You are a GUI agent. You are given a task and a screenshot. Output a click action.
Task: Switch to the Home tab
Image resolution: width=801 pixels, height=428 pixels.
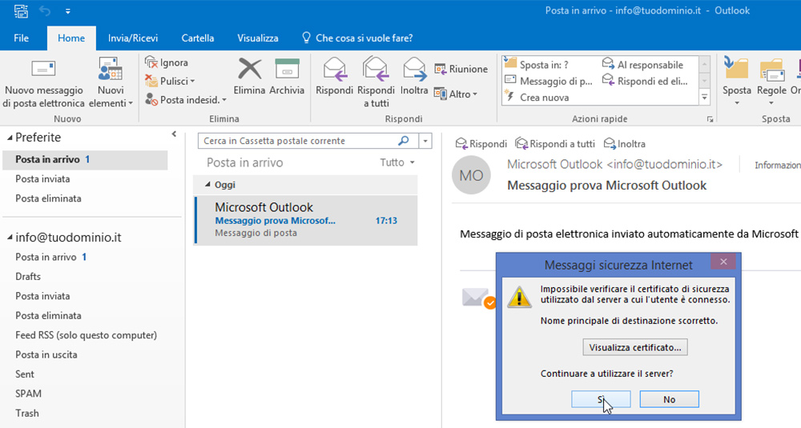71,38
